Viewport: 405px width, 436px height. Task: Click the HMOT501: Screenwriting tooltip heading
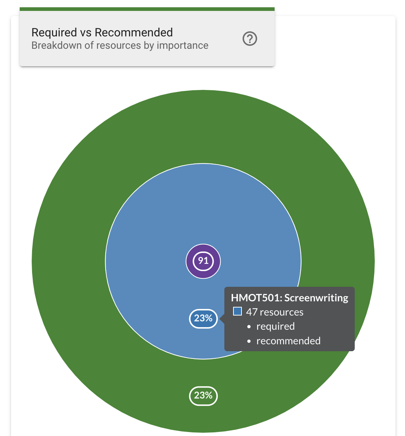(290, 298)
